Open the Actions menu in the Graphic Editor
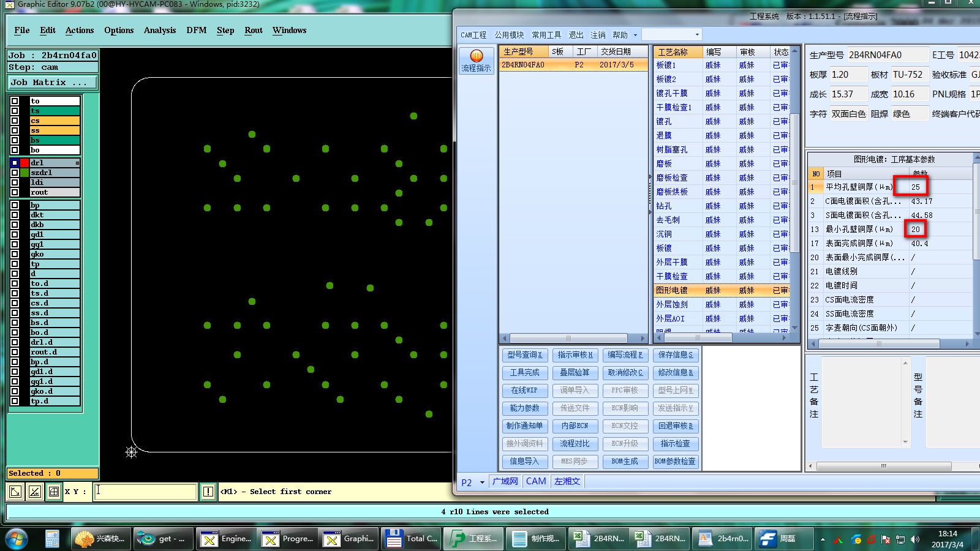 (80, 30)
